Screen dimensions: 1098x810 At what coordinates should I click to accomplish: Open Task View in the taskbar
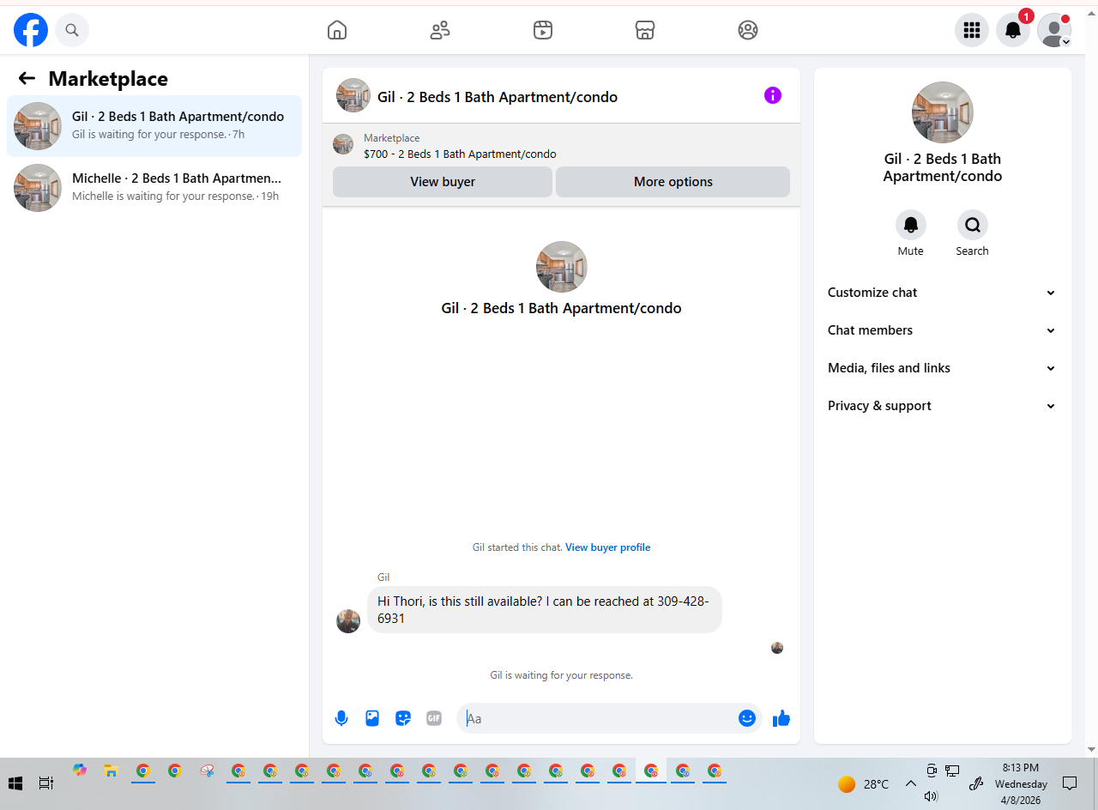(46, 783)
